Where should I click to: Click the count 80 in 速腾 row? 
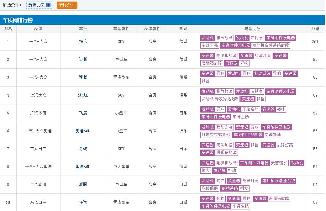coord(315,77)
